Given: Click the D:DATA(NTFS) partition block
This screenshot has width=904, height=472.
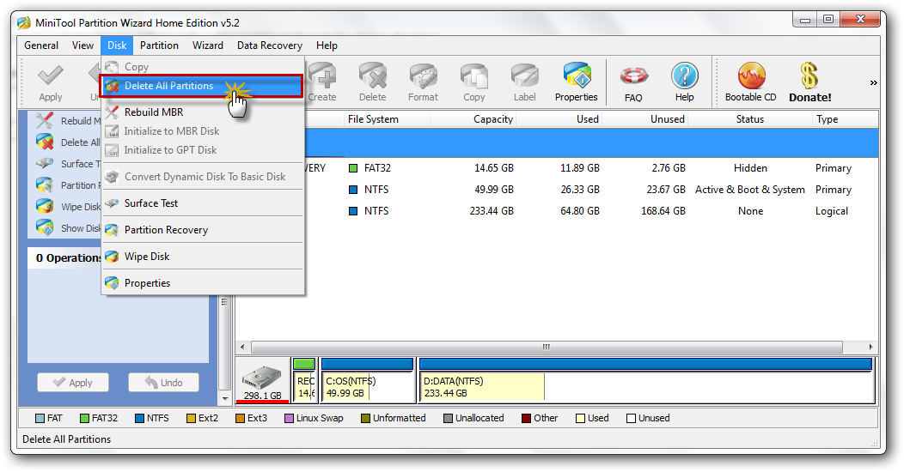Looking at the screenshot, I should [x=645, y=380].
